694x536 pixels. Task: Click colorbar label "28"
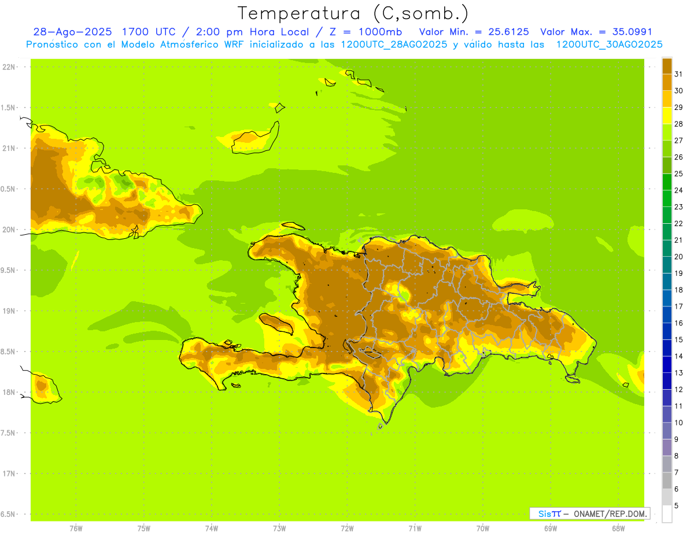pos(678,124)
